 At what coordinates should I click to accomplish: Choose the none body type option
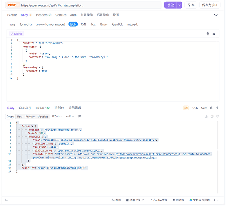12,24
